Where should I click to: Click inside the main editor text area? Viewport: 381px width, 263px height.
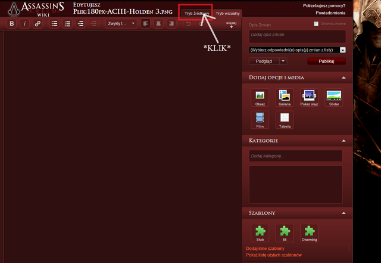pyautogui.click(x=123, y=146)
